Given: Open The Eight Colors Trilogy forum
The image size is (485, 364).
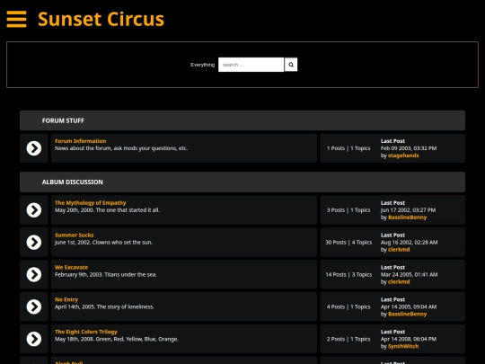Looking at the screenshot, I should [86, 332].
